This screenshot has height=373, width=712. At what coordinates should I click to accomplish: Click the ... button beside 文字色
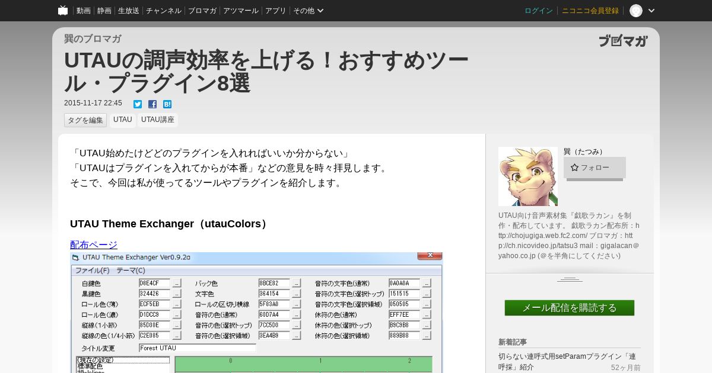click(297, 294)
